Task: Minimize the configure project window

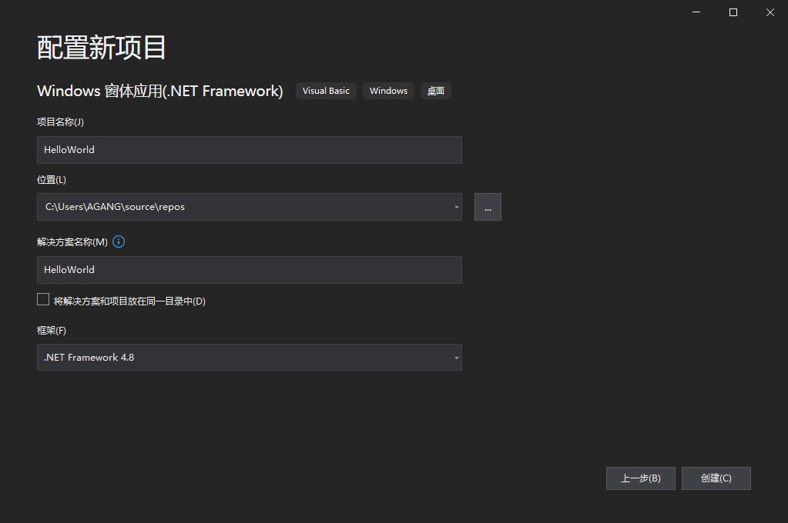Action: point(696,12)
